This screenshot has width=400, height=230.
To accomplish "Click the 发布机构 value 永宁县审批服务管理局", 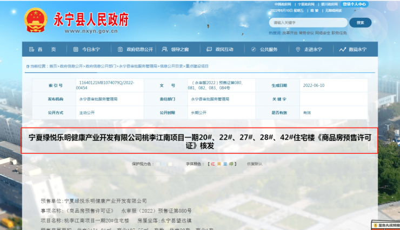I will (98, 99).
